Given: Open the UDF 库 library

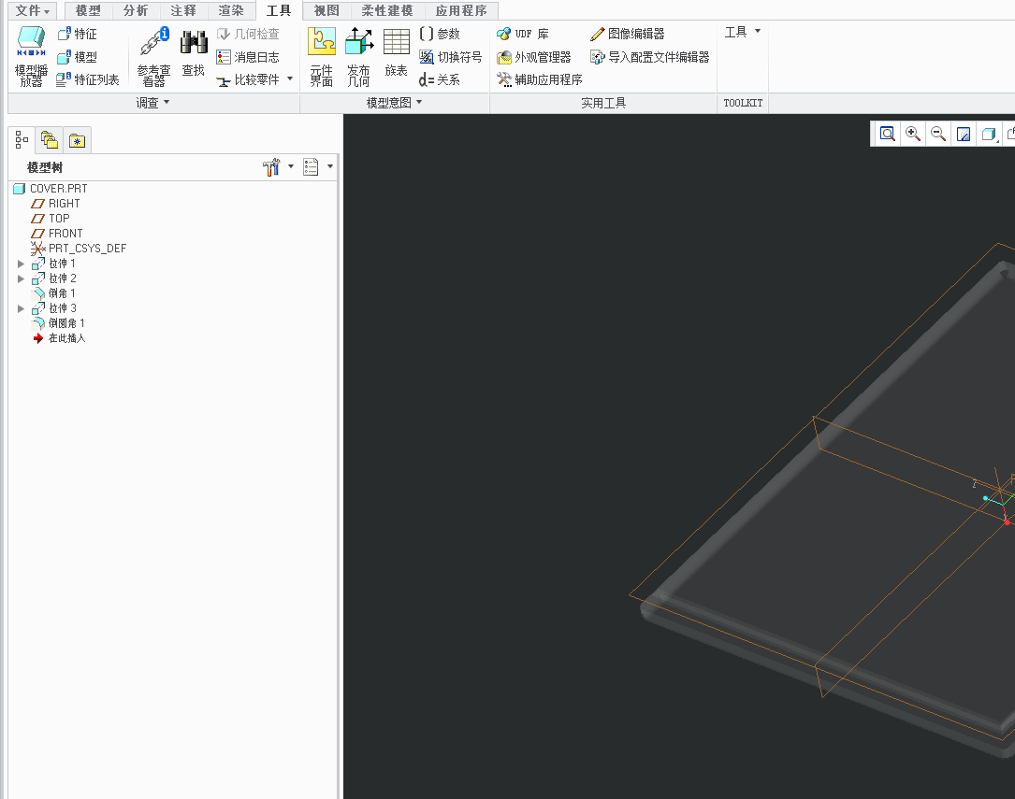Looking at the screenshot, I should point(523,34).
